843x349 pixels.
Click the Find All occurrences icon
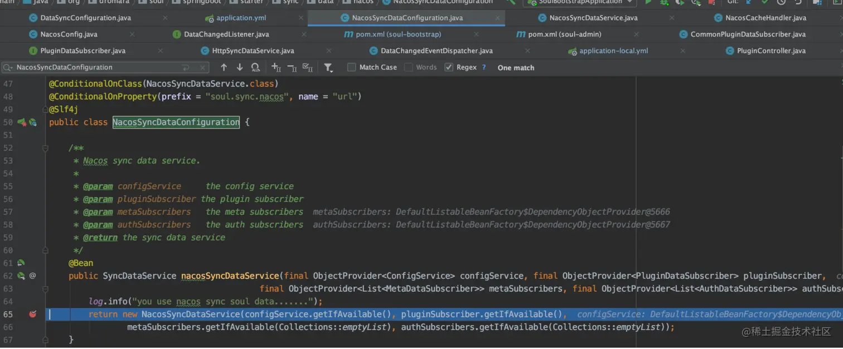point(255,67)
